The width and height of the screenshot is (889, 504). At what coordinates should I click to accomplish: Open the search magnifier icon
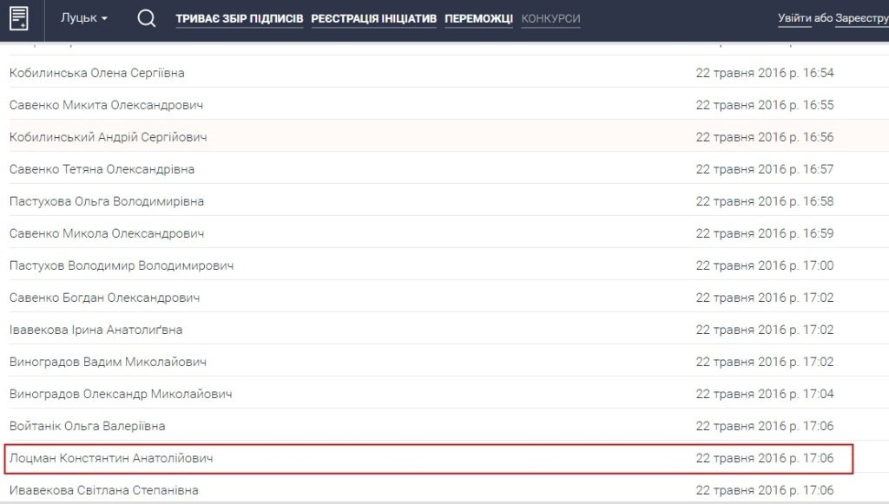coord(147,18)
